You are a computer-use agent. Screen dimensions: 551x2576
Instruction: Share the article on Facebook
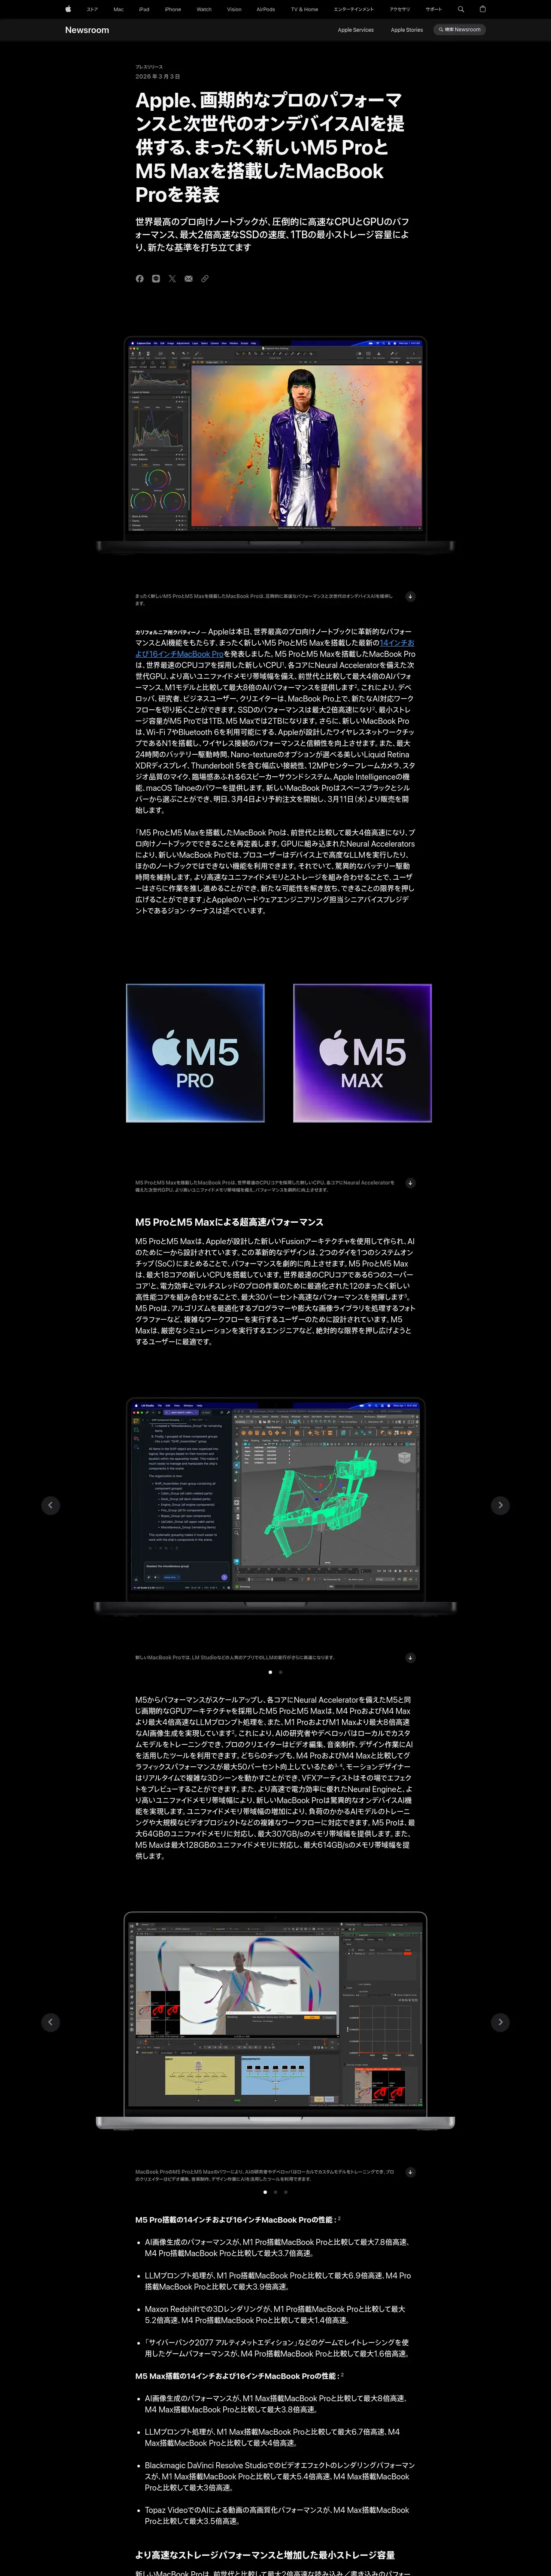[x=139, y=278]
